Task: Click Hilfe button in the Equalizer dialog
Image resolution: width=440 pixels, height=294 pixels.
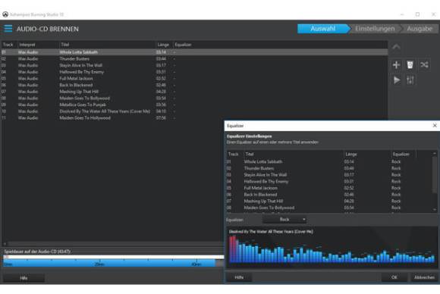Action: click(x=239, y=277)
